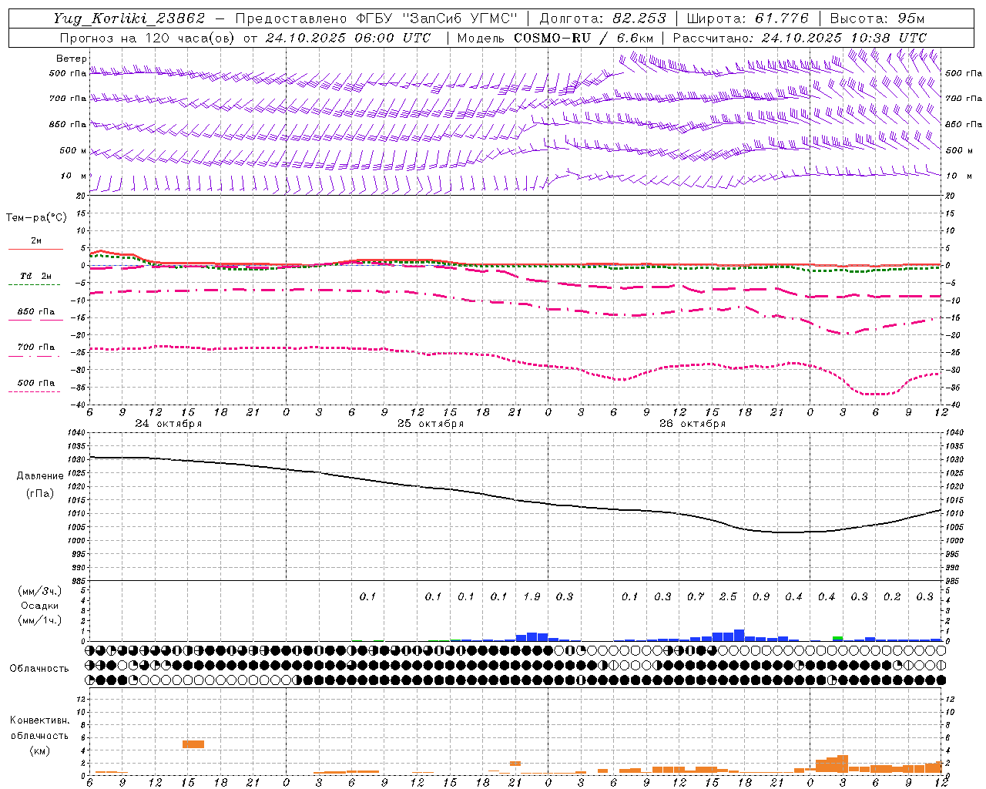Click the 0.2 precipitation amount value
The image size is (986, 789).
pyautogui.click(x=892, y=596)
